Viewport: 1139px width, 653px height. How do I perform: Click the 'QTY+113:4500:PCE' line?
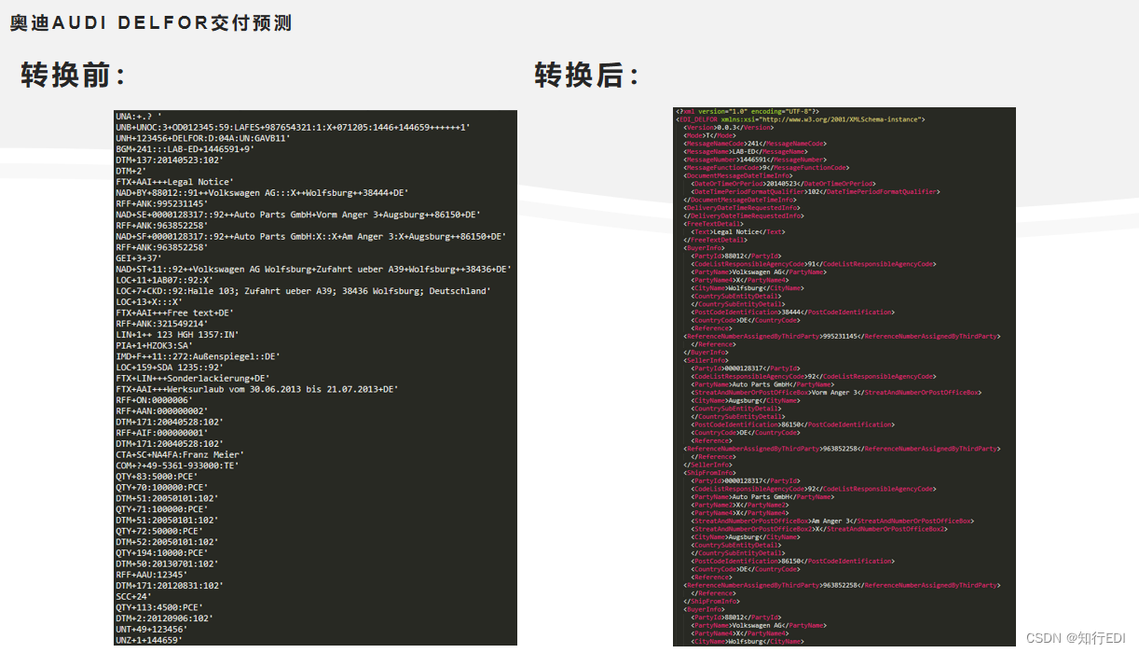pos(159,606)
